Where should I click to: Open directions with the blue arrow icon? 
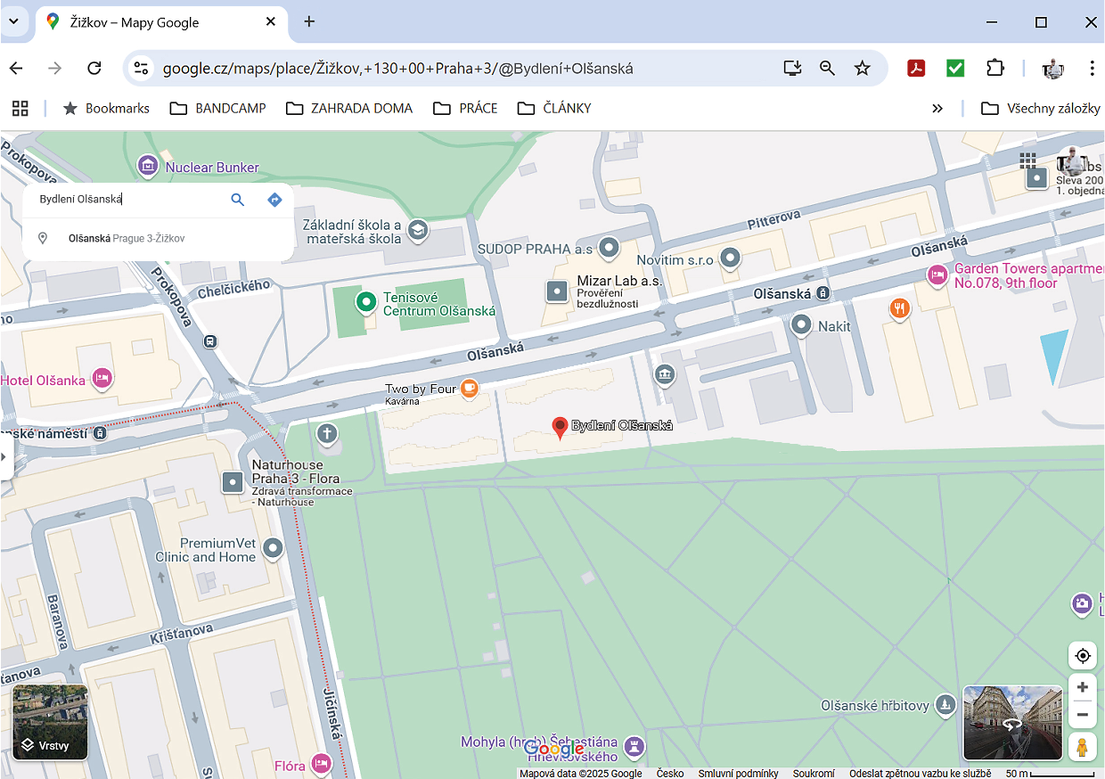point(274,200)
